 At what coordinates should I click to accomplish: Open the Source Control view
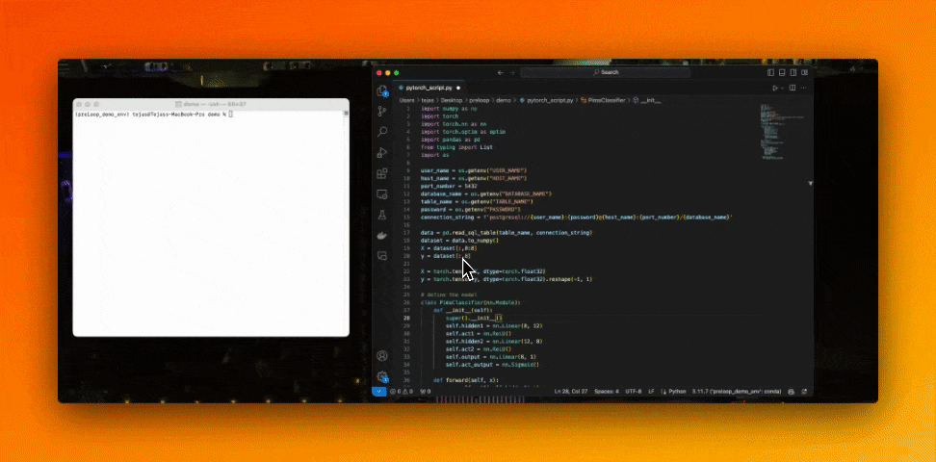(382, 111)
